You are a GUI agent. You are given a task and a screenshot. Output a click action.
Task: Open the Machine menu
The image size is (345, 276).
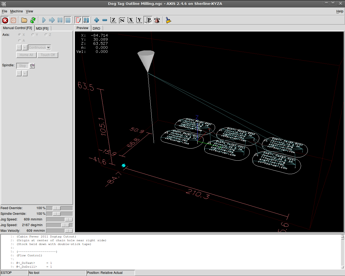pyautogui.click(x=16, y=11)
